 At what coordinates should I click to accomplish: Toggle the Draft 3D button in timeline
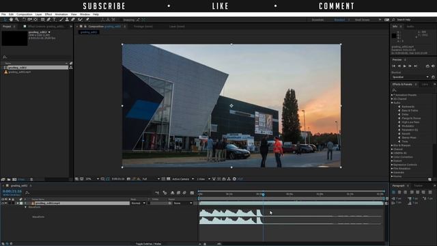coord(165,193)
